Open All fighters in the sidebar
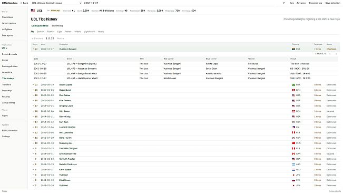Screen dimensions: 343x193 [7, 30]
